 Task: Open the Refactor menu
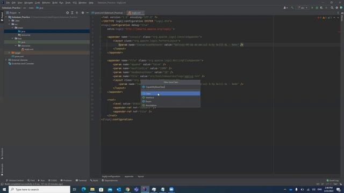pos(46,3)
